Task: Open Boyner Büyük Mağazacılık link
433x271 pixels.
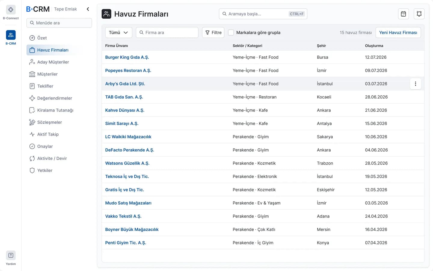Action: point(132,229)
